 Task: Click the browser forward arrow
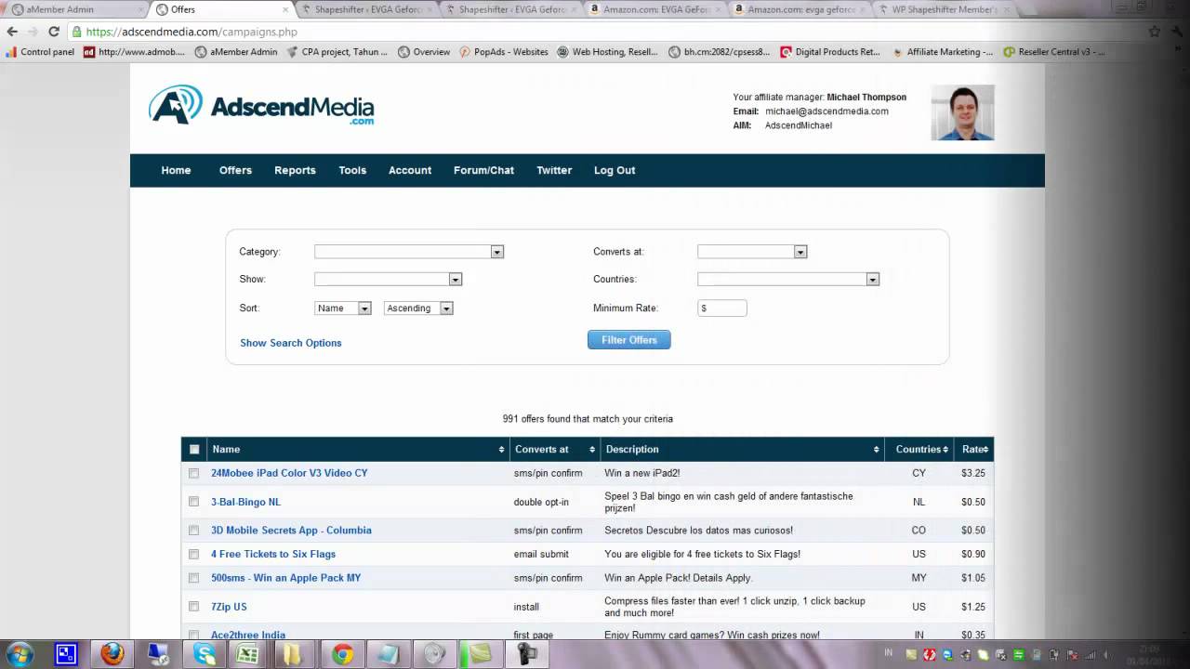33,32
